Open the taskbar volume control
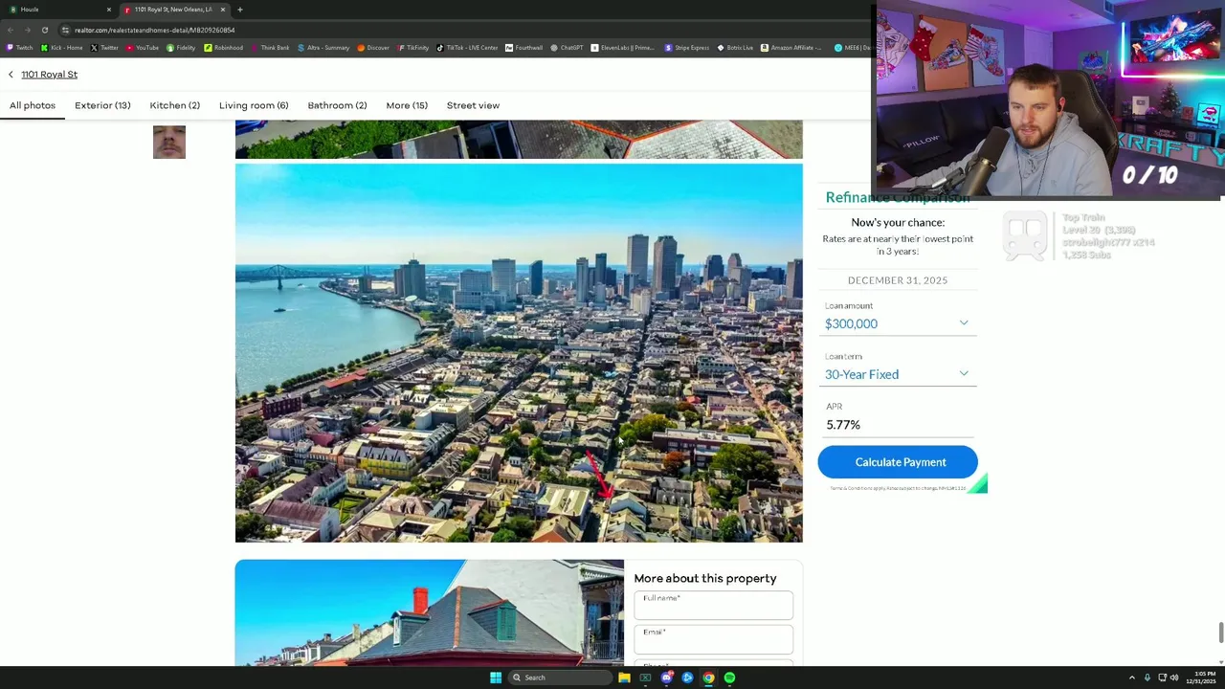This screenshot has height=689, width=1225. 1174,678
